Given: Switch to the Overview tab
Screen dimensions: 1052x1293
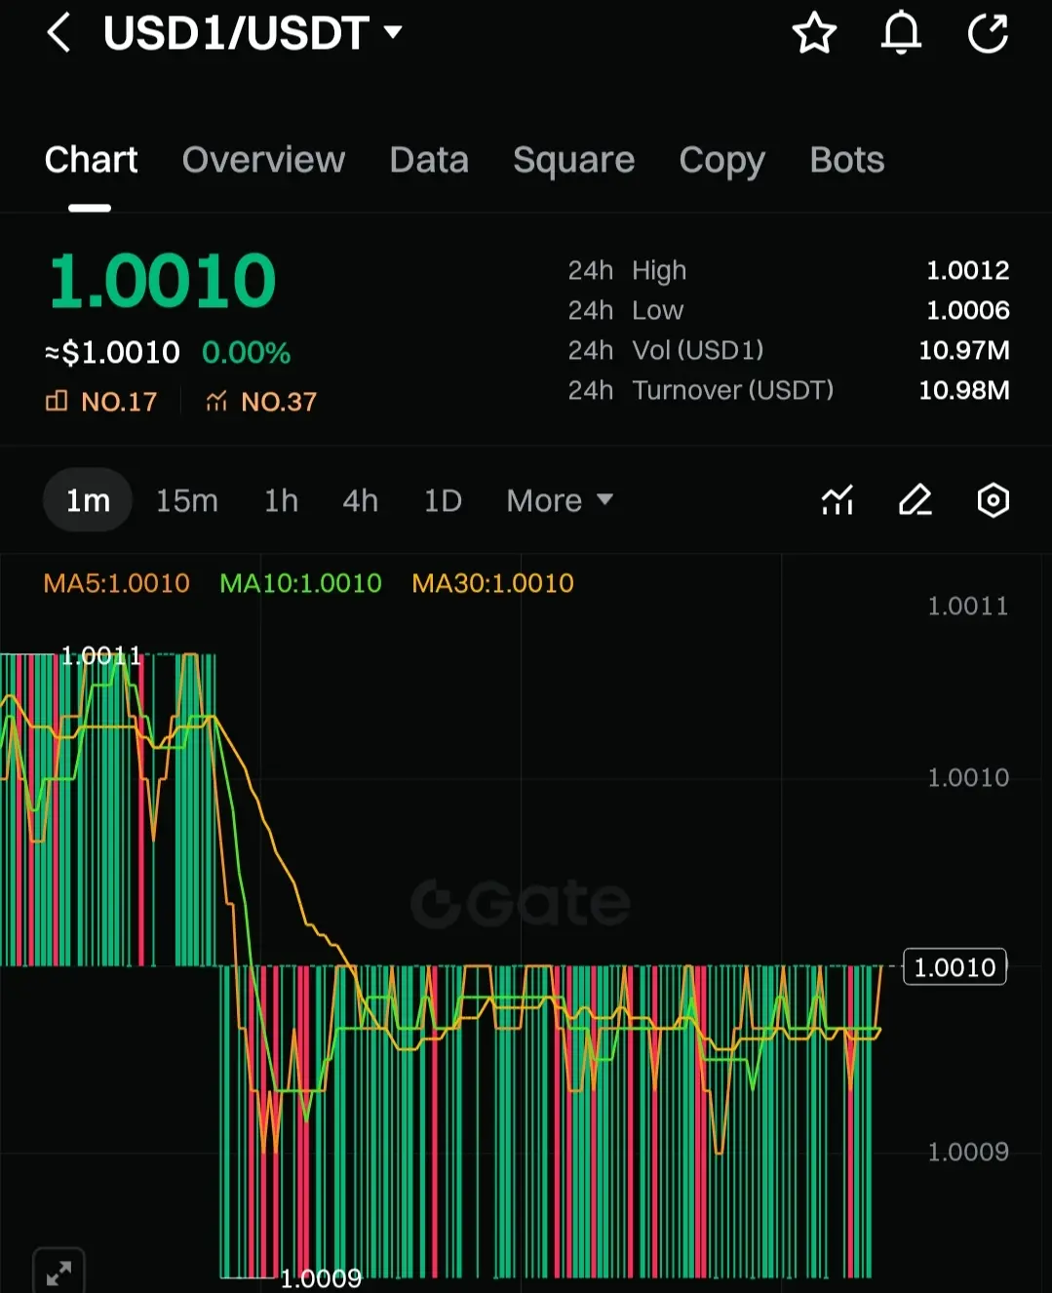Looking at the screenshot, I should [x=263, y=160].
